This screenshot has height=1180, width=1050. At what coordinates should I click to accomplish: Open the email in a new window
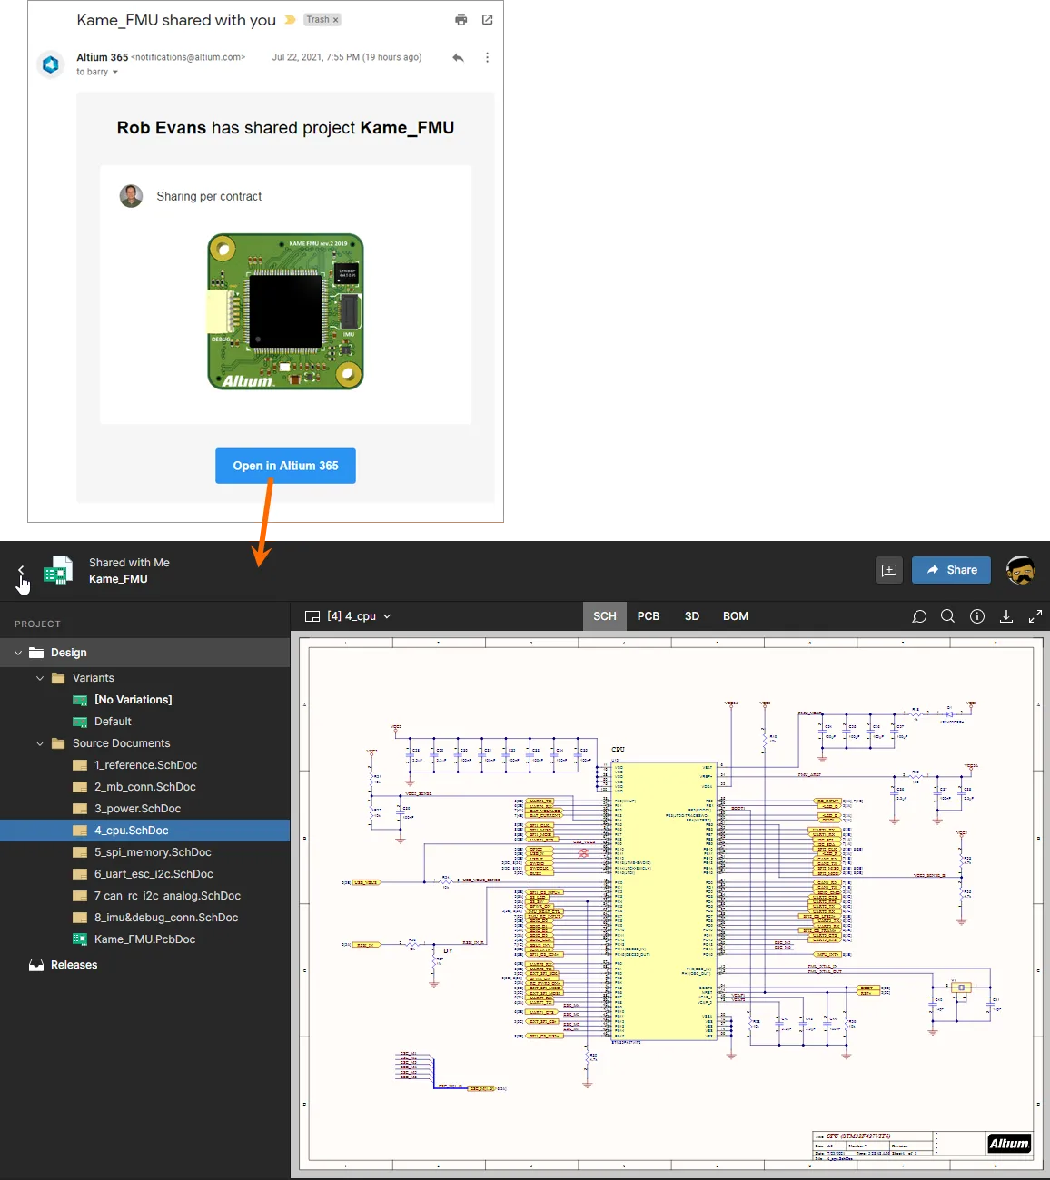click(487, 19)
